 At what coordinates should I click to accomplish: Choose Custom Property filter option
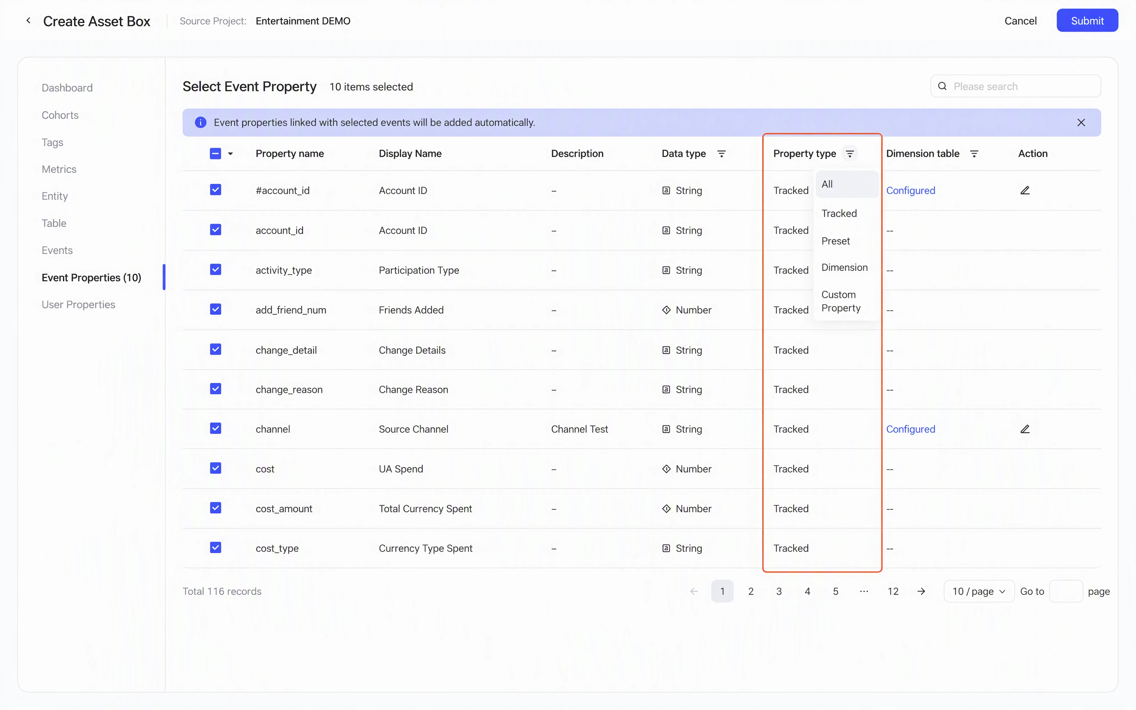[x=841, y=301]
